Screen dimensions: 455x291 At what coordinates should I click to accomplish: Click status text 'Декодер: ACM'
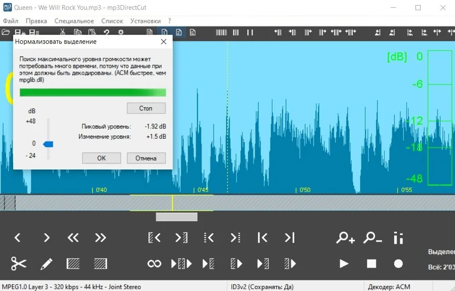(389, 287)
